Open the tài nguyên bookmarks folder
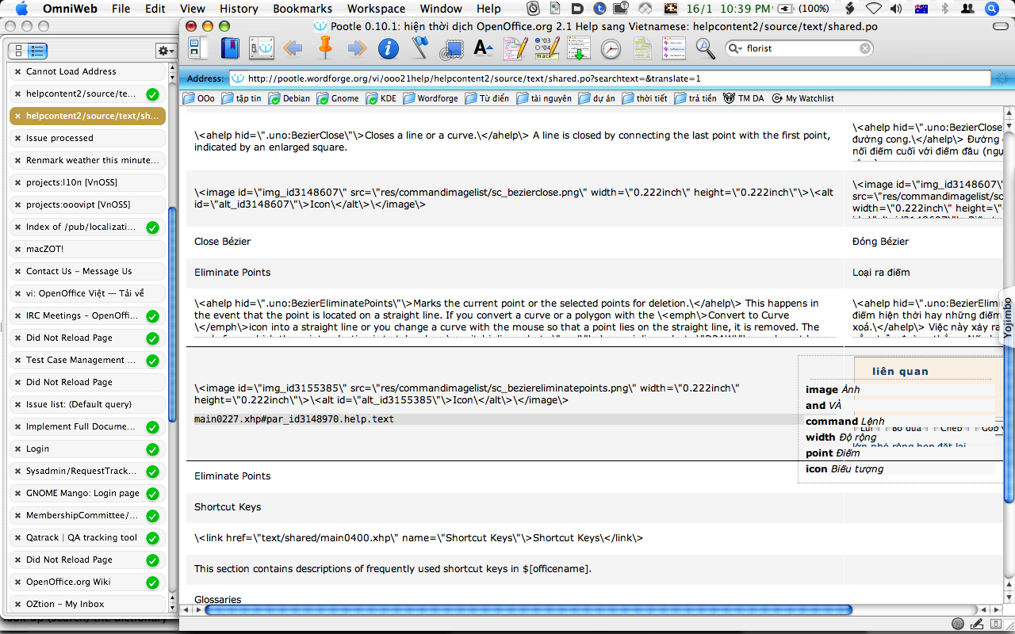Screen dimensions: 1015x634 [543, 98]
